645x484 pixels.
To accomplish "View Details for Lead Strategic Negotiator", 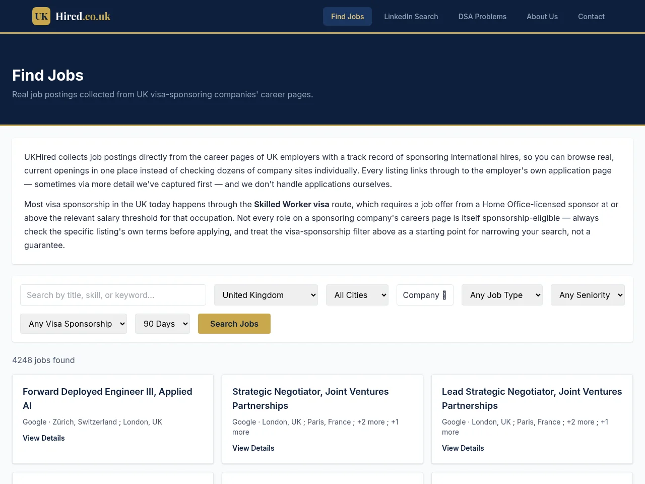I will pos(463,448).
